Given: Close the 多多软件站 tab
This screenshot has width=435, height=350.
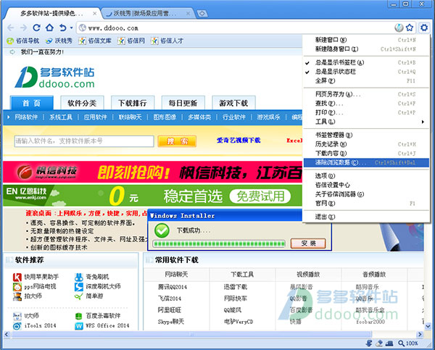Looking at the screenshot, I should point(95,13).
